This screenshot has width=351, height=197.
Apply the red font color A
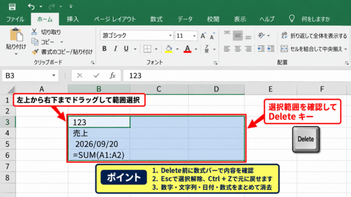(x=188, y=49)
